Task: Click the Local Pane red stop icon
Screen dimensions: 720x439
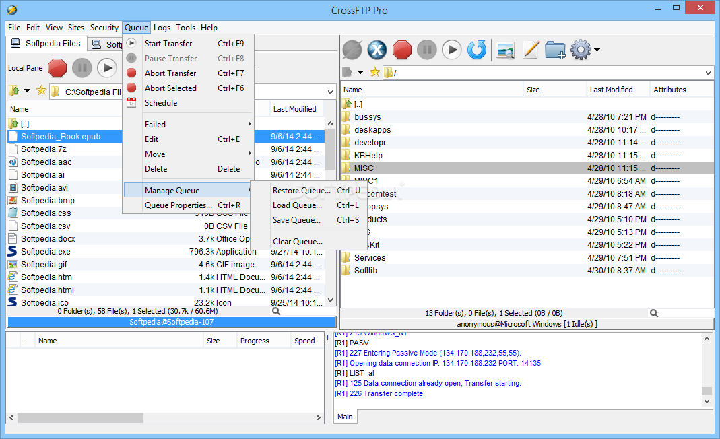Action: click(x=57, y=68)
